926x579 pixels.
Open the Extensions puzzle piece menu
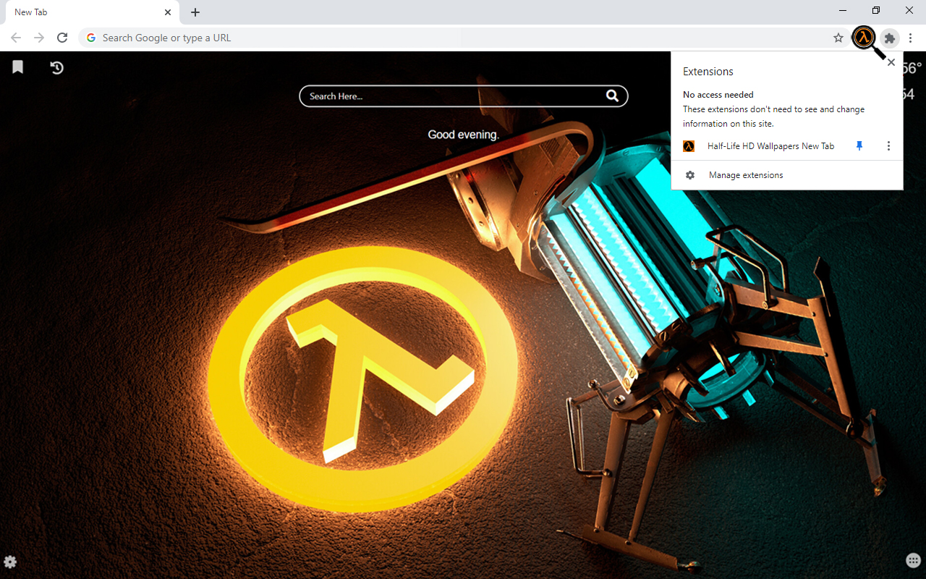click(x=890, y=38)
